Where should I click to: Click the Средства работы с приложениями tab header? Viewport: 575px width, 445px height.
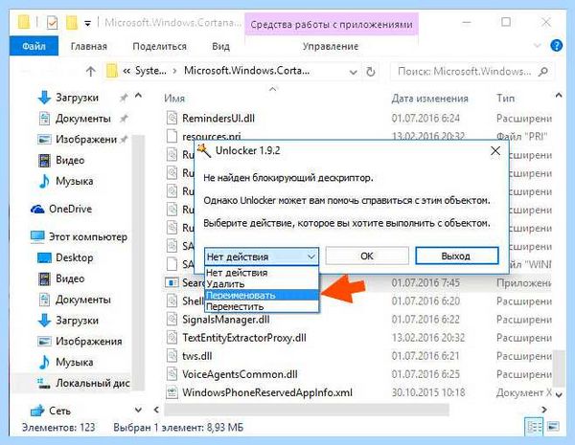tap(332, 25)
